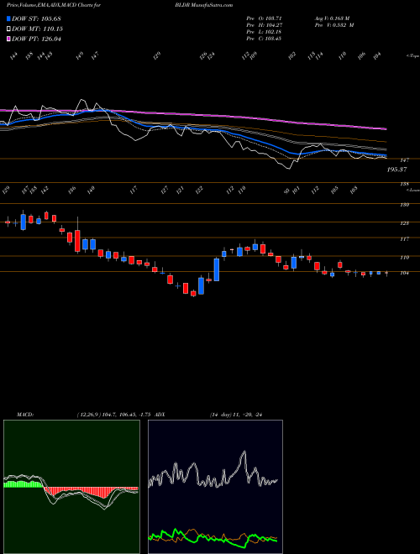The image size is (420, 554).
Task: Click inside the dark blue ADX chart panel
Action: [215, 487]
